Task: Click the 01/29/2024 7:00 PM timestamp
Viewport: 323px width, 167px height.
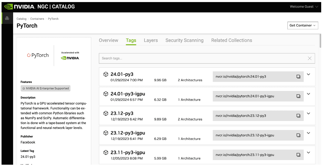Action: click(127, 80)
